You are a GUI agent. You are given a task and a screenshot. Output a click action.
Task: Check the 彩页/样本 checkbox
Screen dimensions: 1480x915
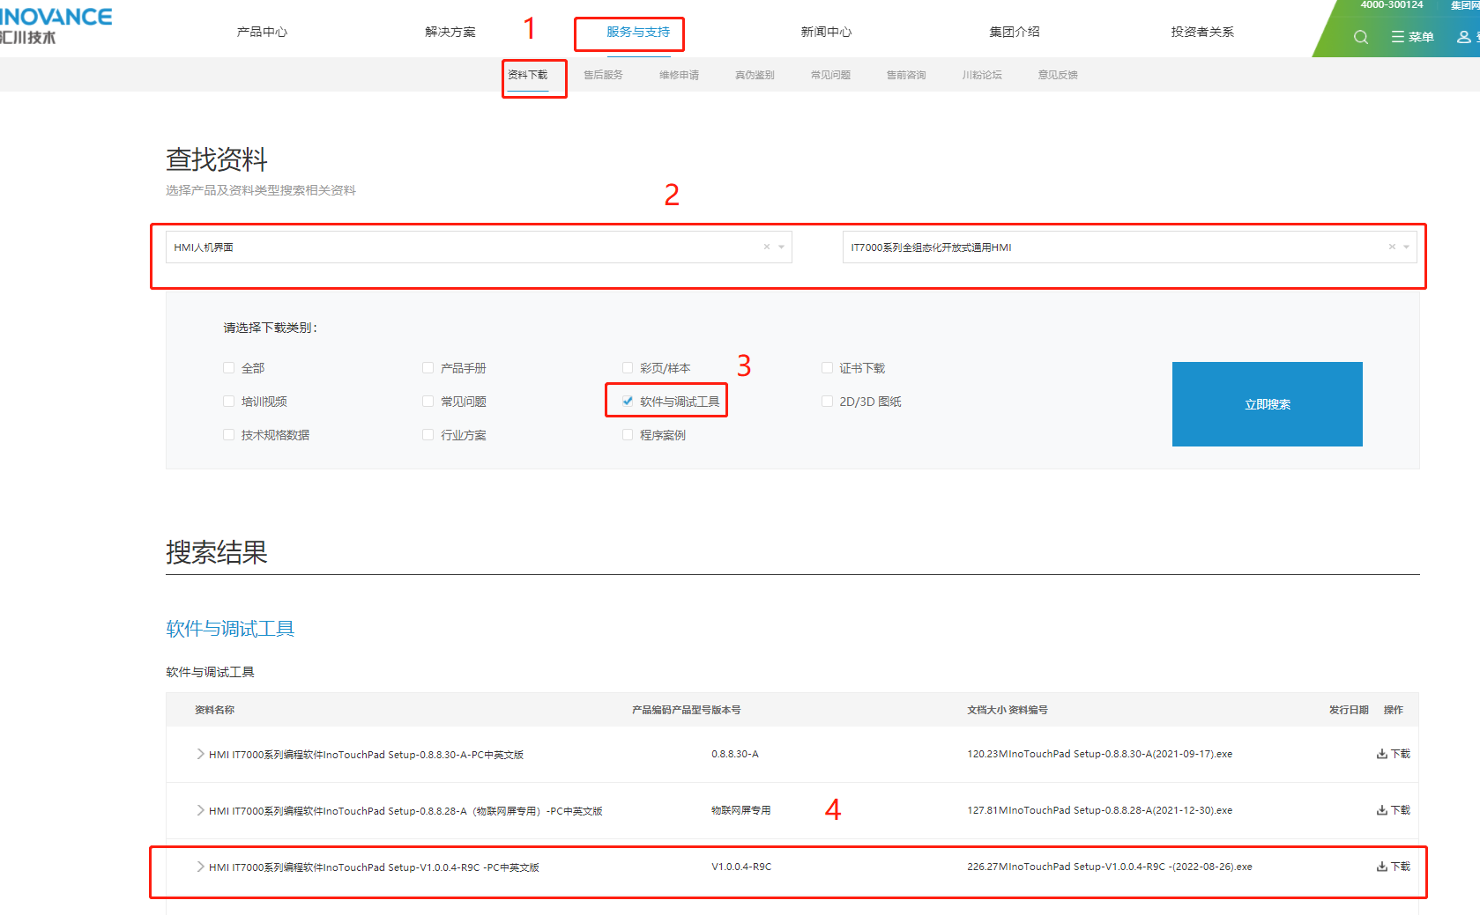[628, 368]
